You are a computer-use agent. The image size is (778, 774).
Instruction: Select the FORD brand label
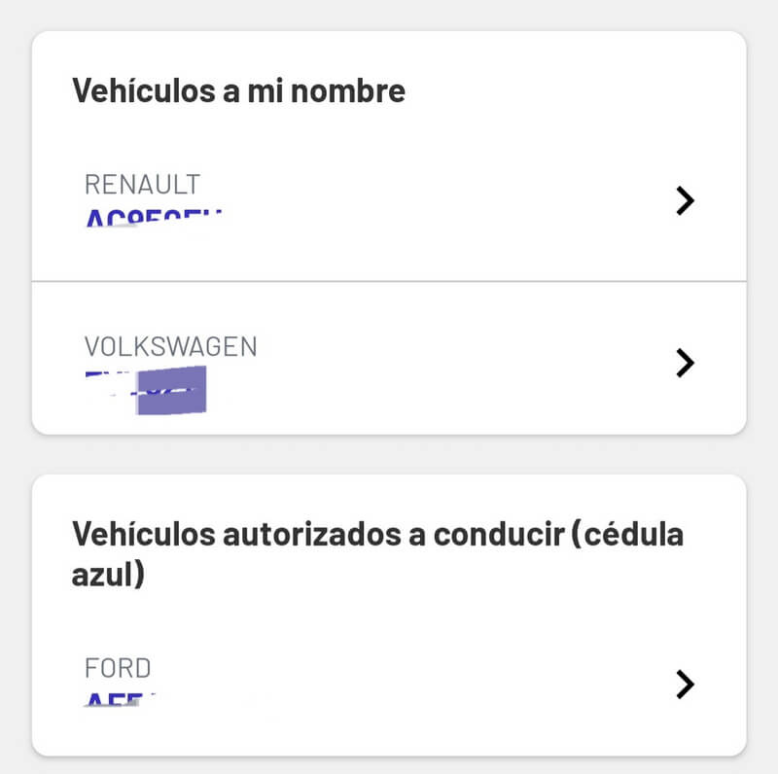[x=118, y=668]
